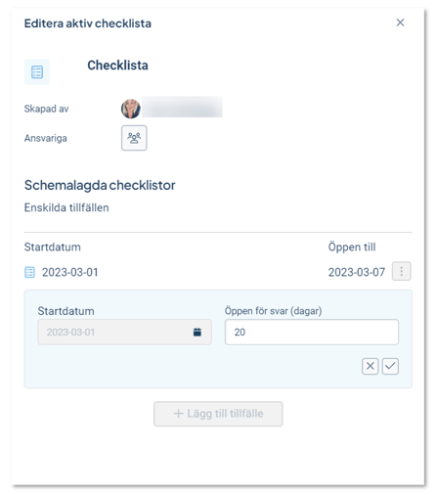Select the Enskilda tillfällen section label
Screen dimensions: 437x495
66,207
